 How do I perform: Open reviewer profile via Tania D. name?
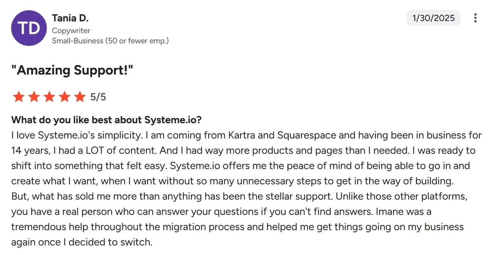pos(70,18)
